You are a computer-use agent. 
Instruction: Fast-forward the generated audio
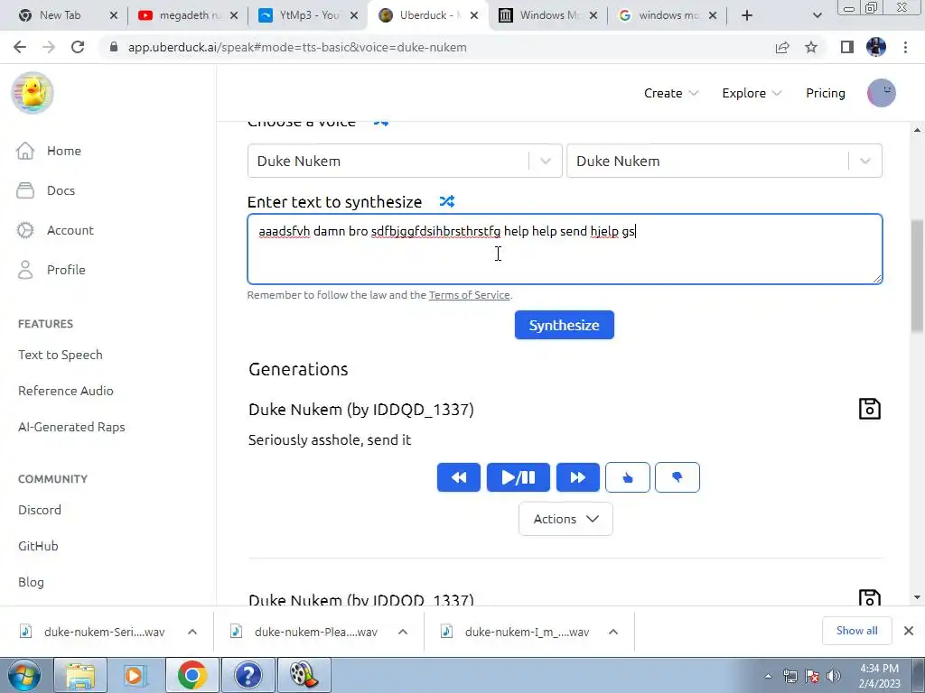point(577,477)
